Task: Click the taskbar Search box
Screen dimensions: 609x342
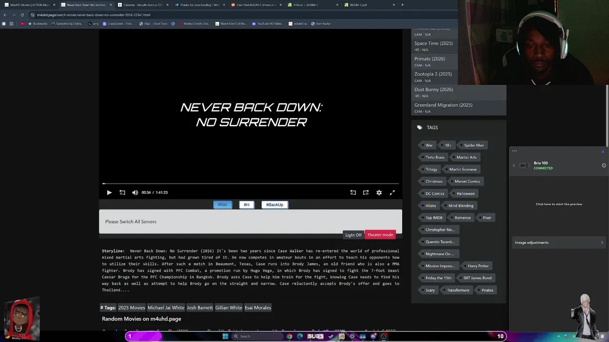Action: pos(256,336)
